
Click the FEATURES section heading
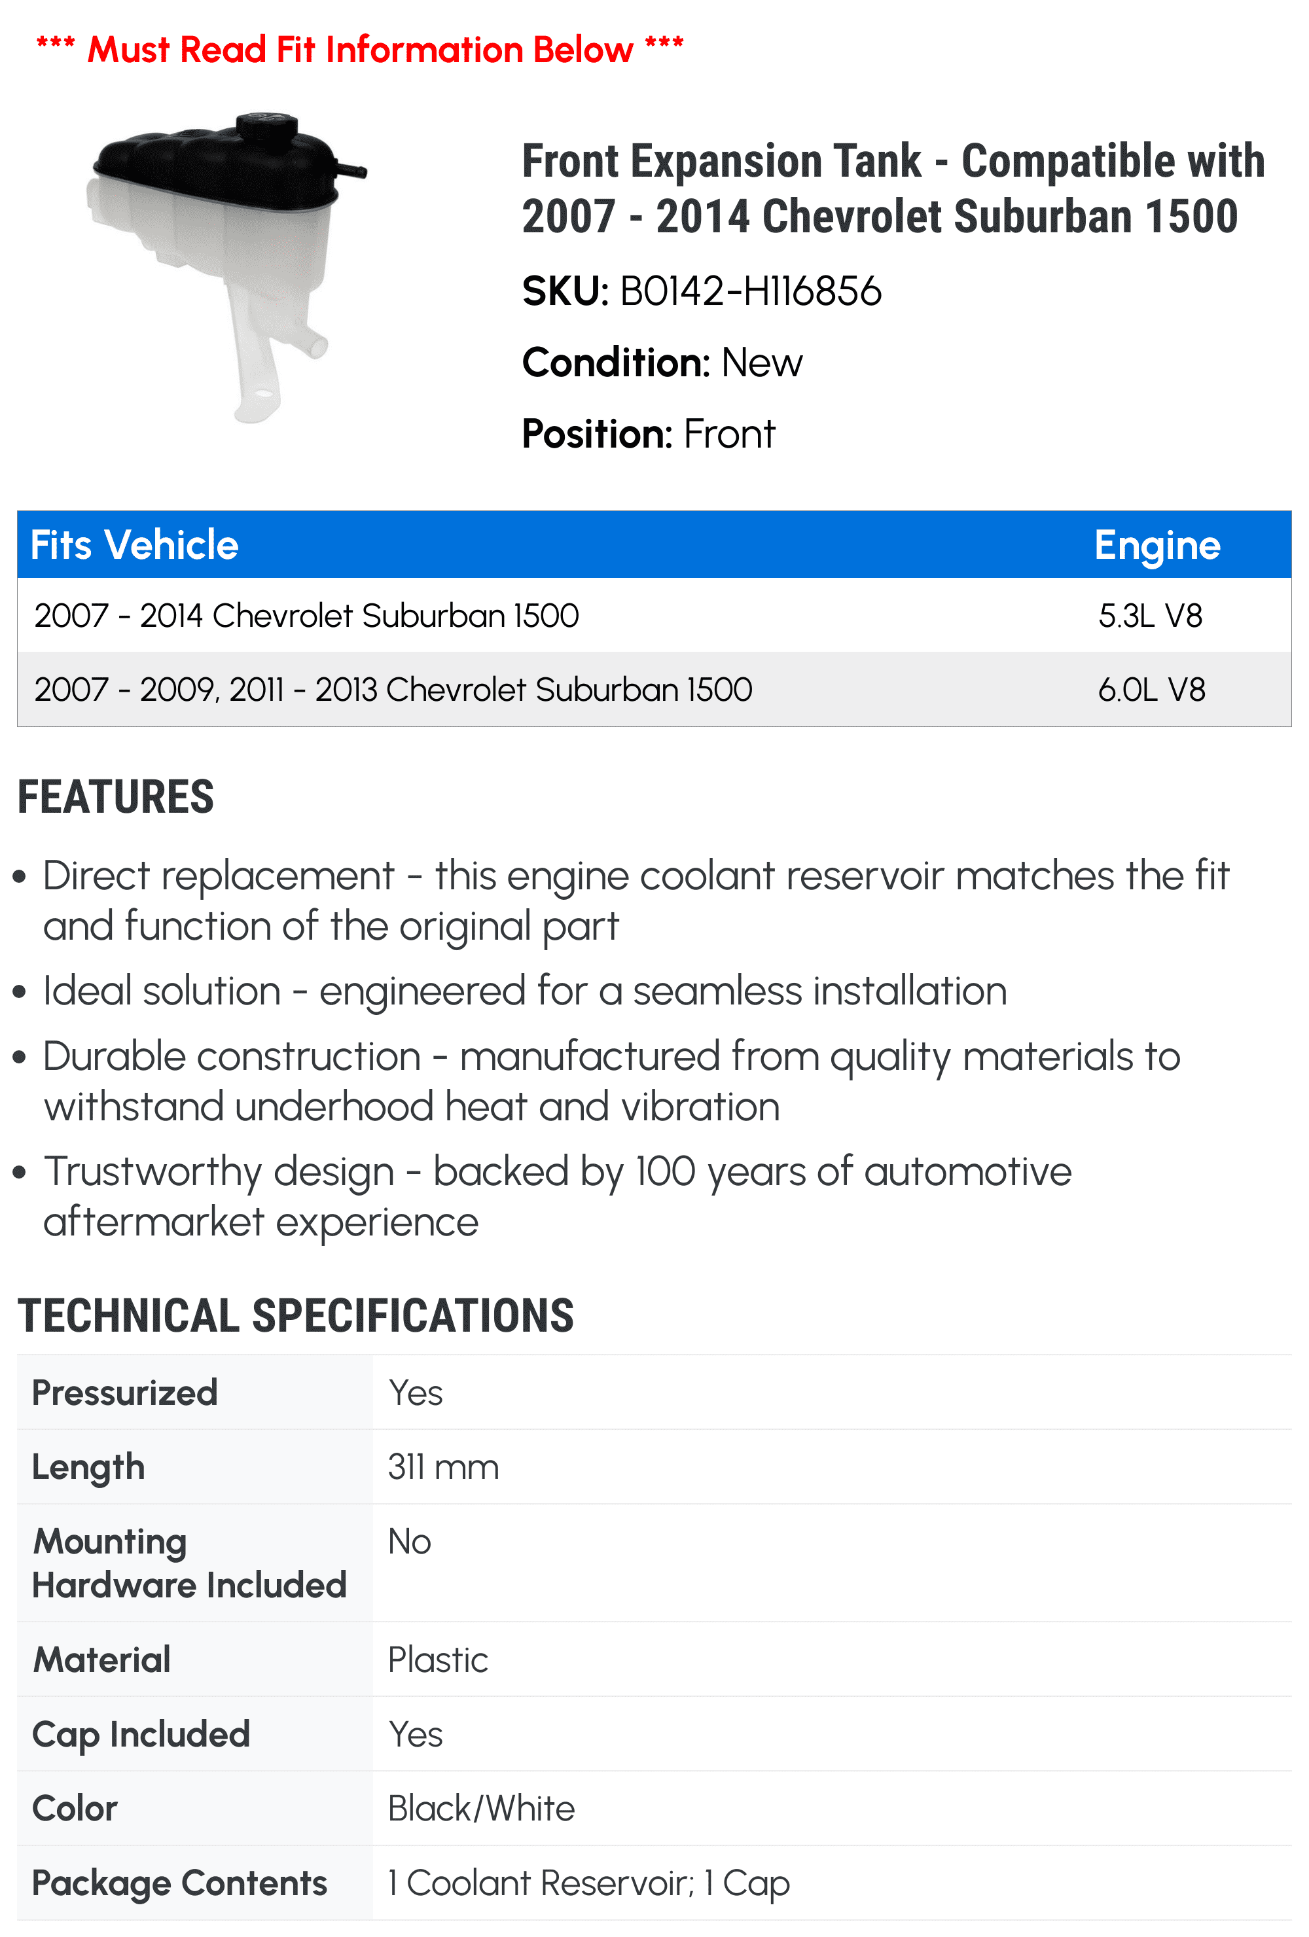click(x=116, y=797)
